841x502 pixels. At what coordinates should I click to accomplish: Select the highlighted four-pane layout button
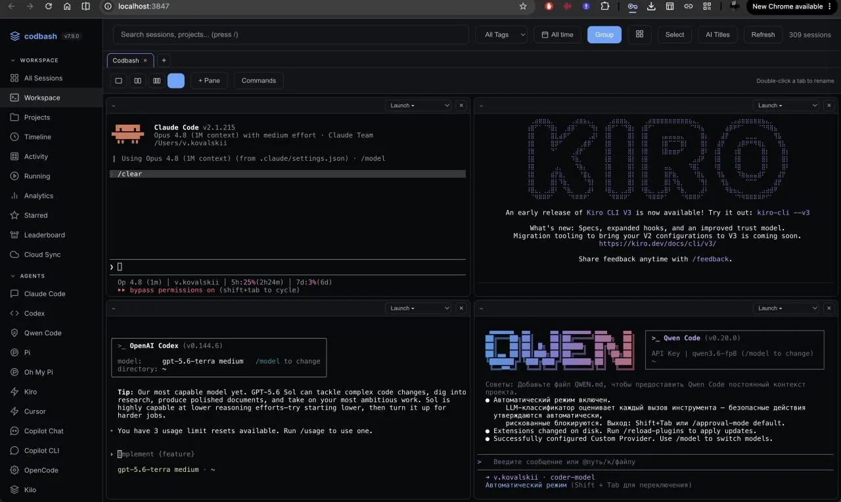(x=176, y=81)
